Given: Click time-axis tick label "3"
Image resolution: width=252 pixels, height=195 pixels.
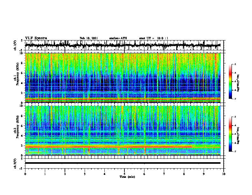Looking at the screenshot, I should [85, 174].
